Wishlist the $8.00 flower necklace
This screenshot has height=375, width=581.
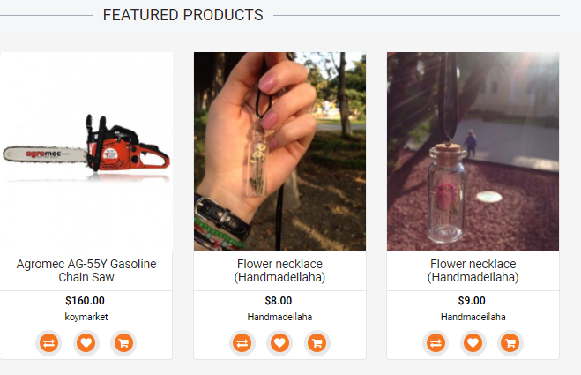coord(279,342)
